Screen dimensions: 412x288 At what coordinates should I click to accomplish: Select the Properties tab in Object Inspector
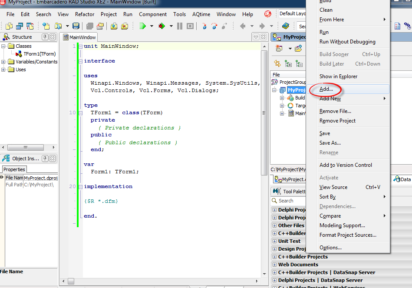14,169
